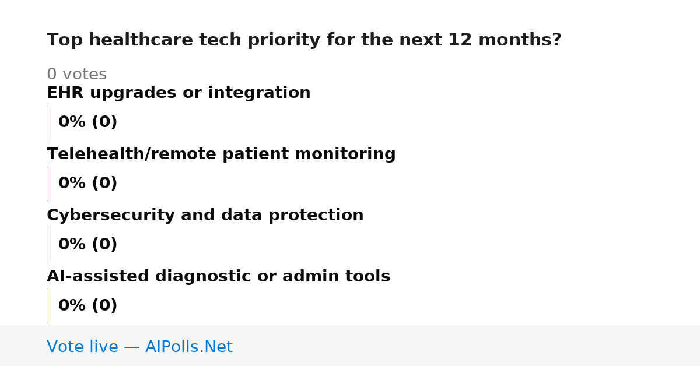This screenshot has width=700, height=366.
Task: Click the 0% (0) result for AI-assisted tools
Action: (87, 306)
